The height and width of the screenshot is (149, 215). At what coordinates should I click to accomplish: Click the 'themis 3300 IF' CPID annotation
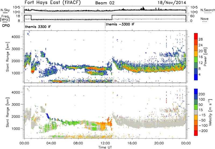click(x=38, y=27)
